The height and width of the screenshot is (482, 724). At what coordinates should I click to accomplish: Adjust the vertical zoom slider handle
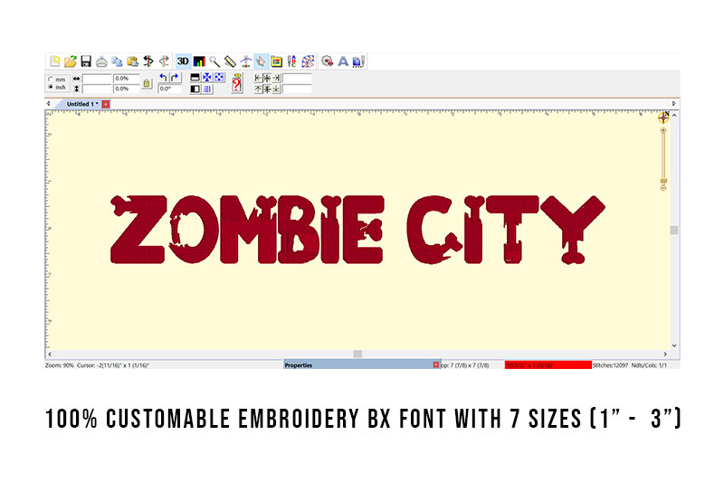pos(663,180)
